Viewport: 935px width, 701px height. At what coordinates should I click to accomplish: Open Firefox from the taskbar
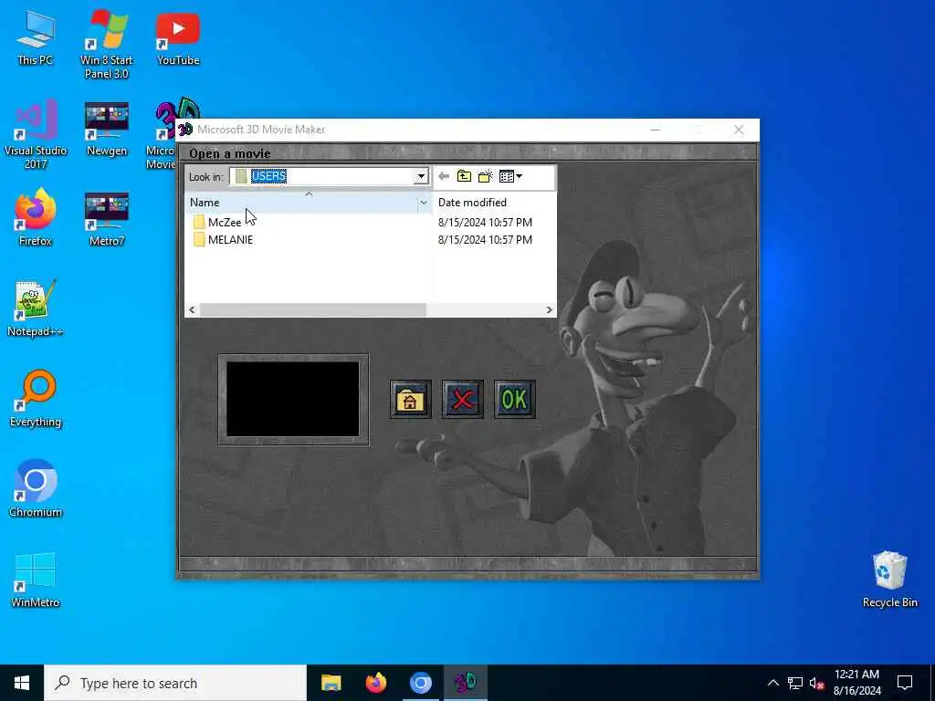[x=375, y=683]
